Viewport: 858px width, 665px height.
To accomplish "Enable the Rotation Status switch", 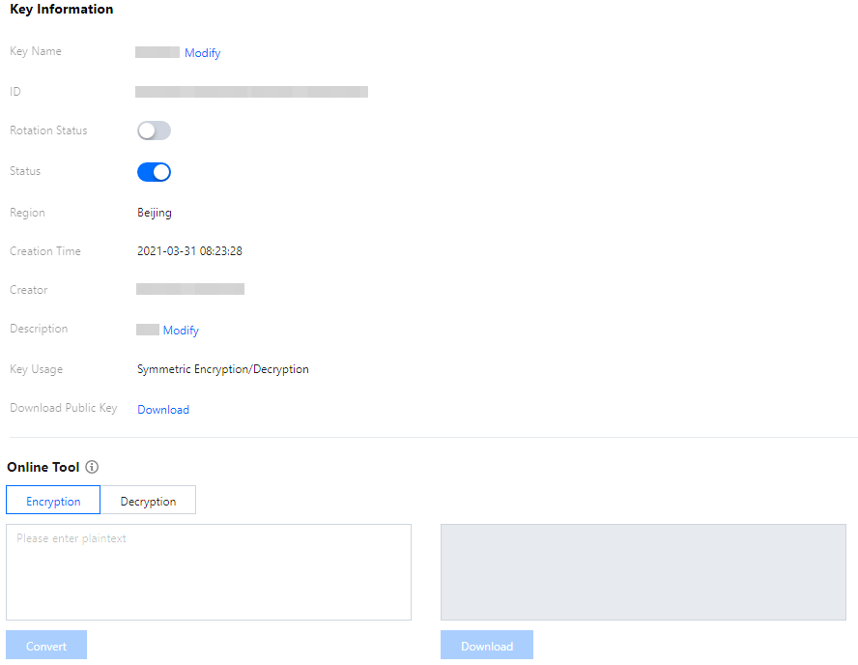I will (x=154, y=130).
